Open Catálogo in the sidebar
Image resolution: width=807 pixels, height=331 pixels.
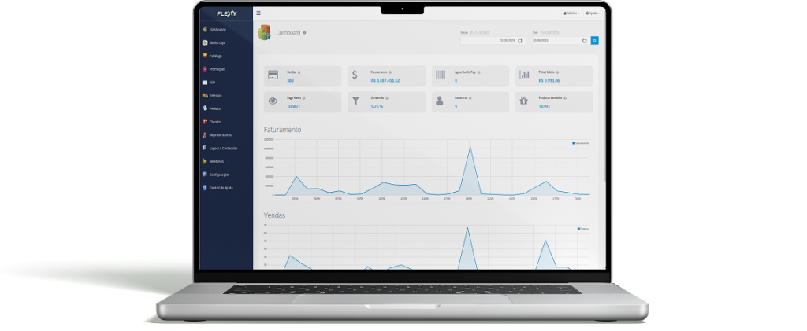[x=215, y=56]
